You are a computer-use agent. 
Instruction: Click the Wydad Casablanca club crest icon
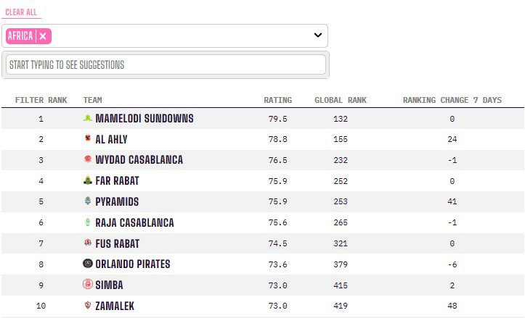pyautogui.click(x=88, y=159)
